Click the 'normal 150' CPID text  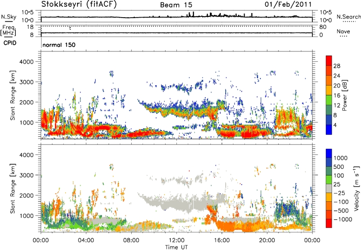click(59, 45)
